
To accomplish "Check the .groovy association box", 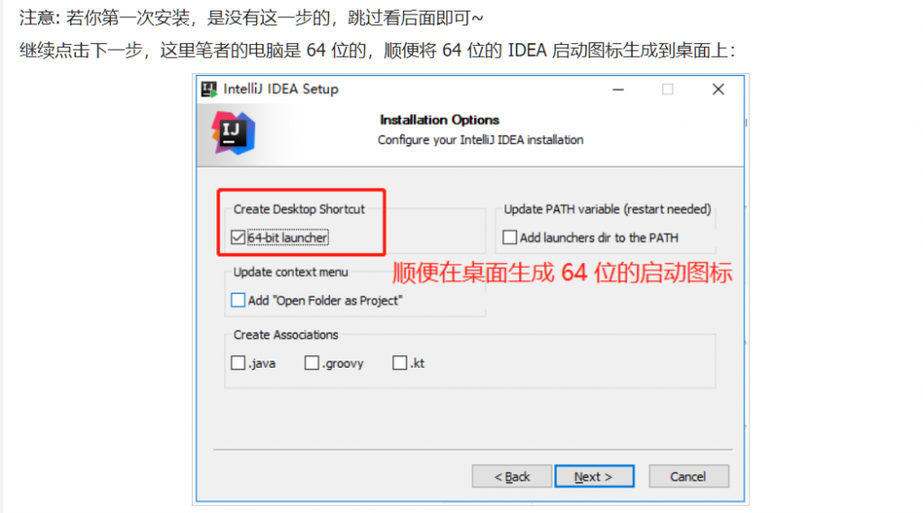I will [311, 362].
